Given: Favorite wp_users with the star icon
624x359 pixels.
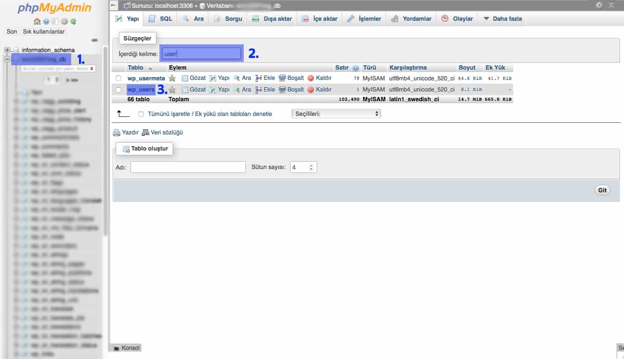Looking at the screenshot, I should pos(173,89).
